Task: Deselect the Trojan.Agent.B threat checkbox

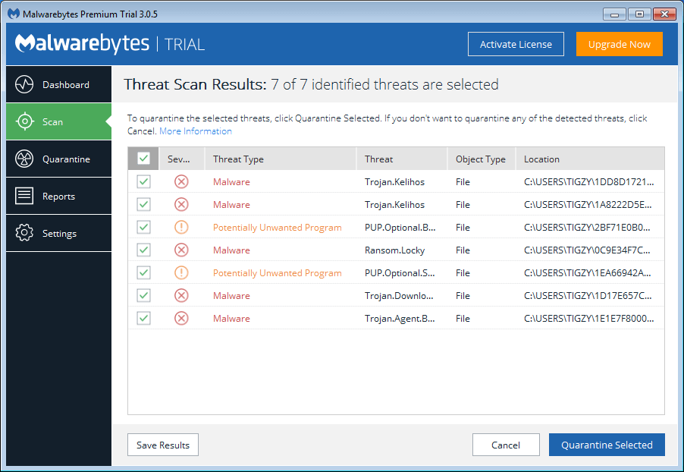Action: click(x=143, y=318)
